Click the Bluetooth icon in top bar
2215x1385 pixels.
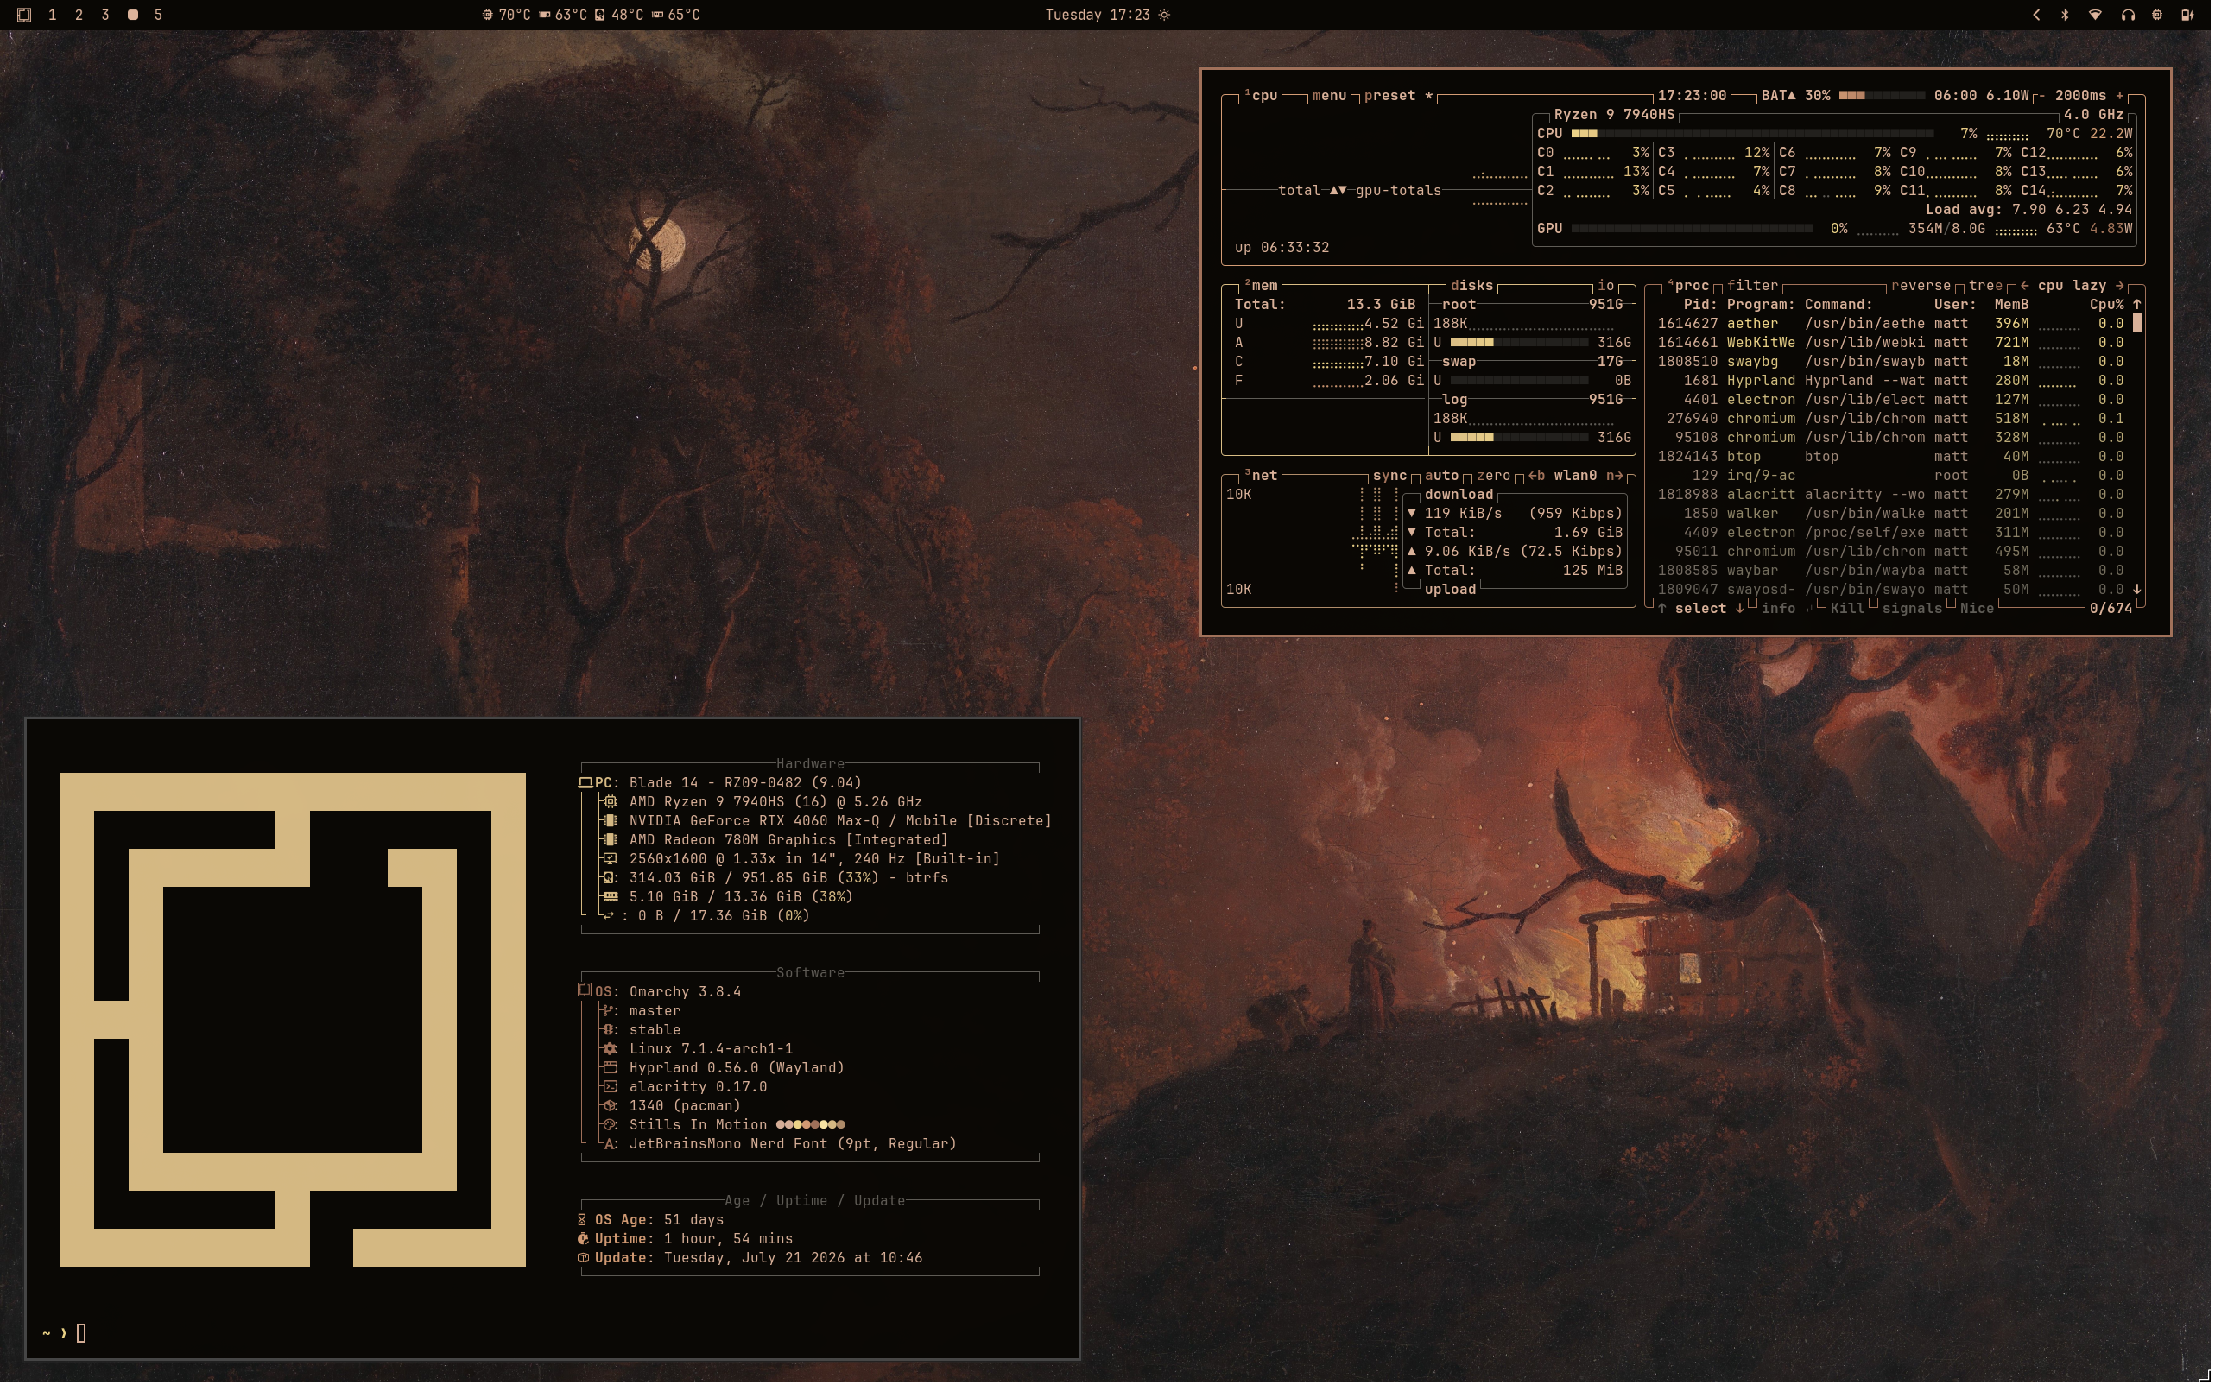click(x=2065, y=15)
